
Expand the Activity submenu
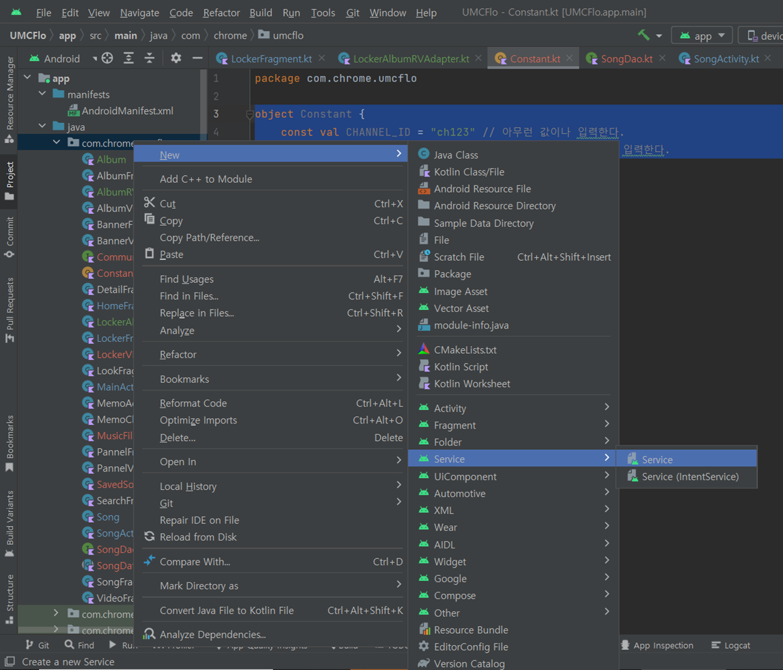pos(513,407)
